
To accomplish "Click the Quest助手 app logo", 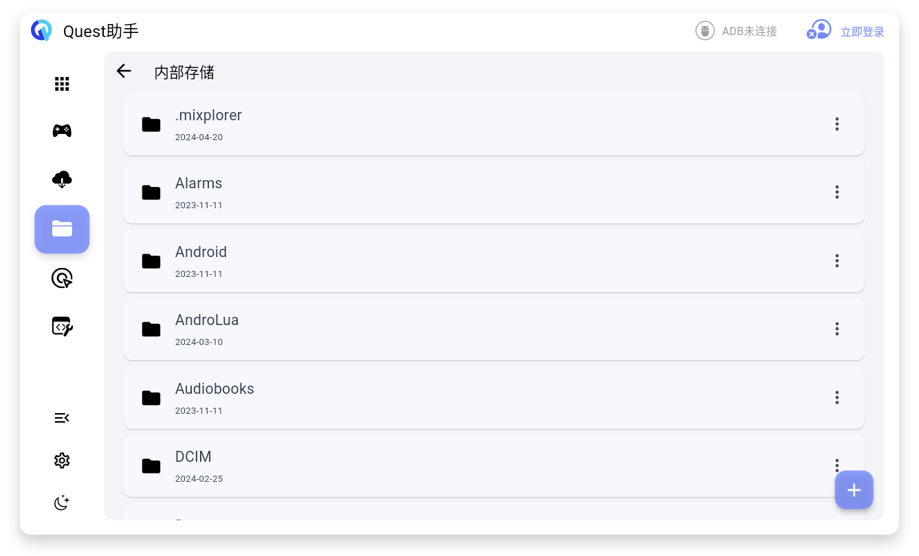I will tap(41, 31).
